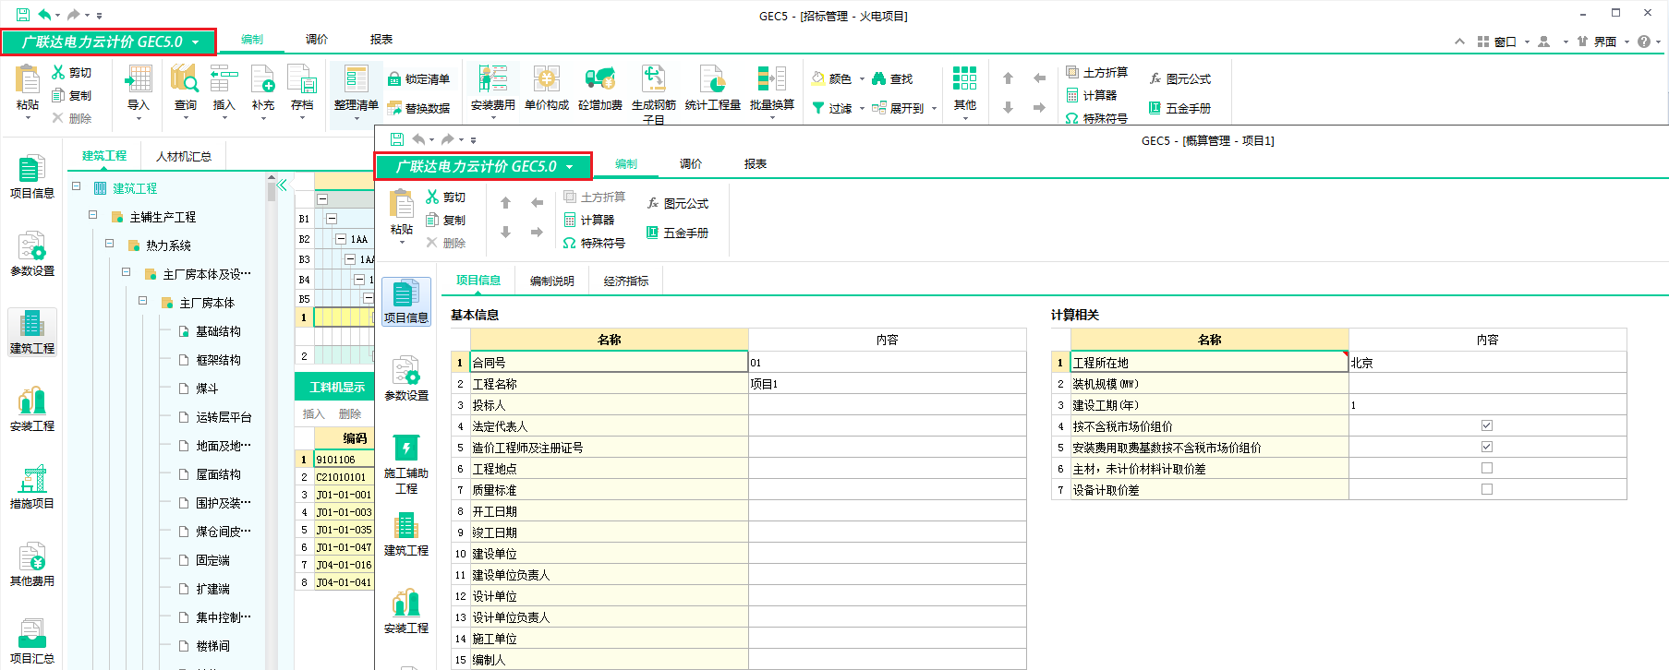The image size is (1669, 670).
Task: Open 五金手册 in back window ribbon
Action: click(1179, 108)
